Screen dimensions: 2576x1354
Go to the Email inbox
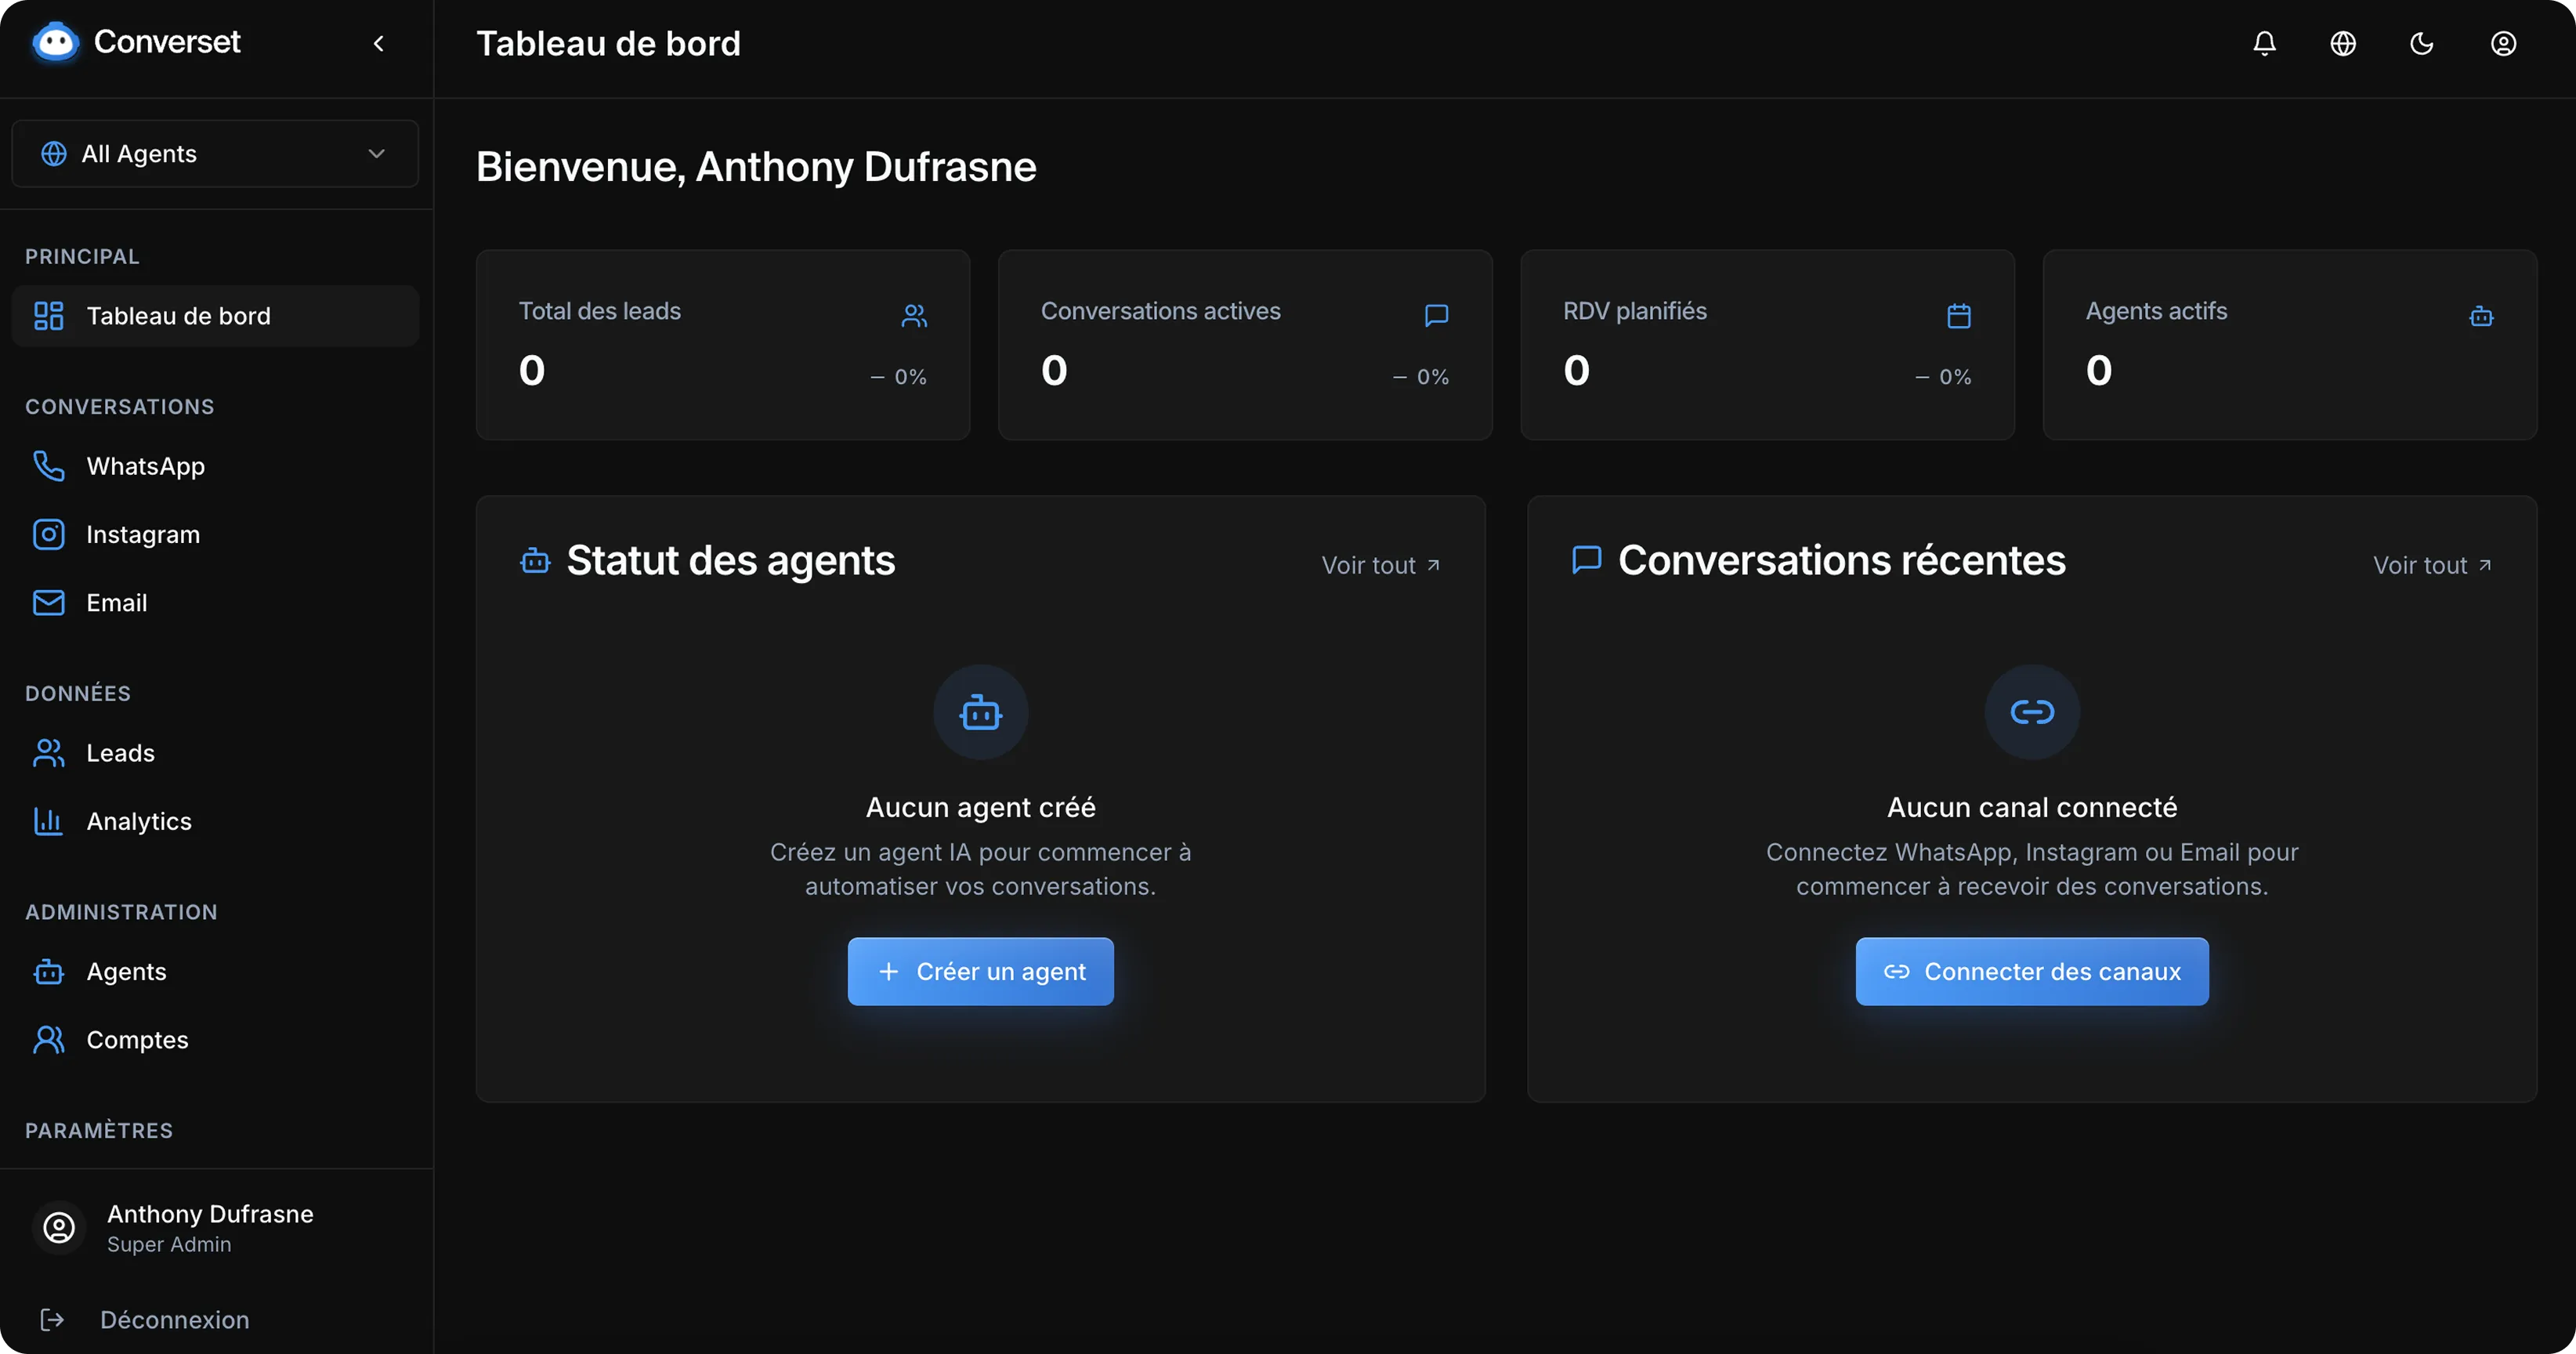(x=116, y=603)
